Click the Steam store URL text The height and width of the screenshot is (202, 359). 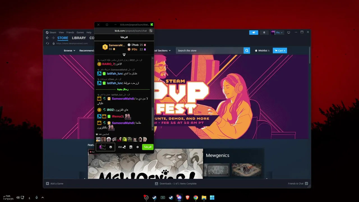72,43
